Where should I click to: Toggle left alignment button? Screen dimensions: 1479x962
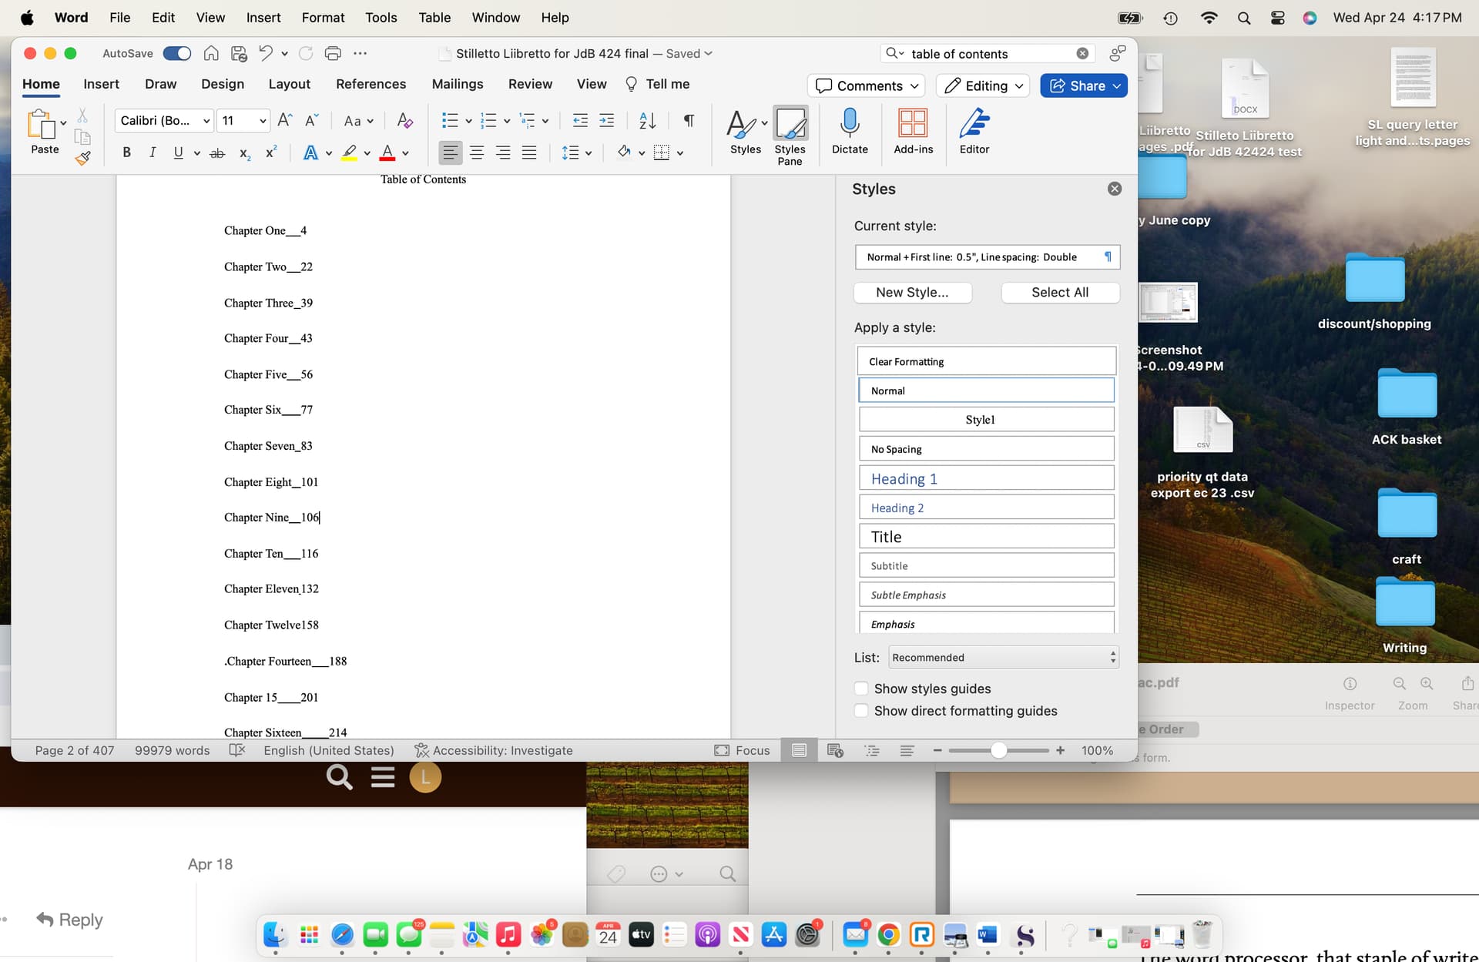pyautogui.click(x=451, y=153)
